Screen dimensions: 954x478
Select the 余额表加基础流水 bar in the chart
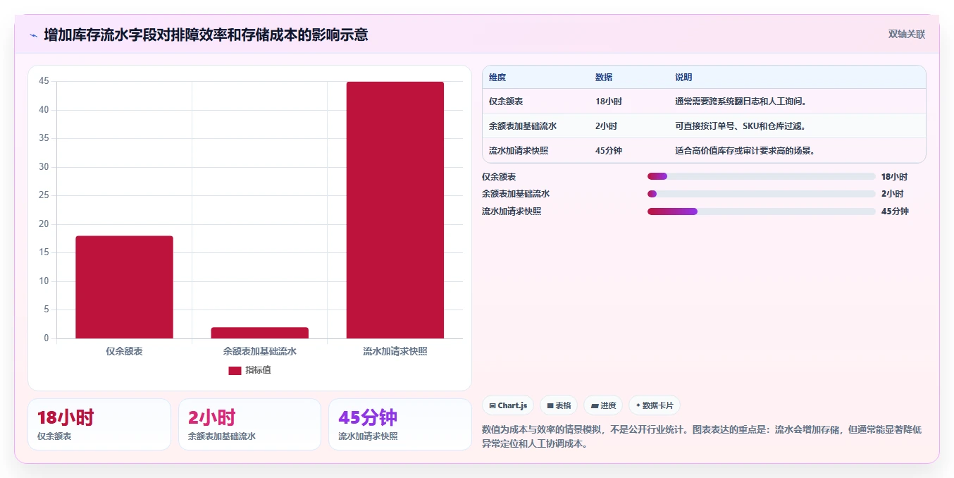(x=259, y=333)
